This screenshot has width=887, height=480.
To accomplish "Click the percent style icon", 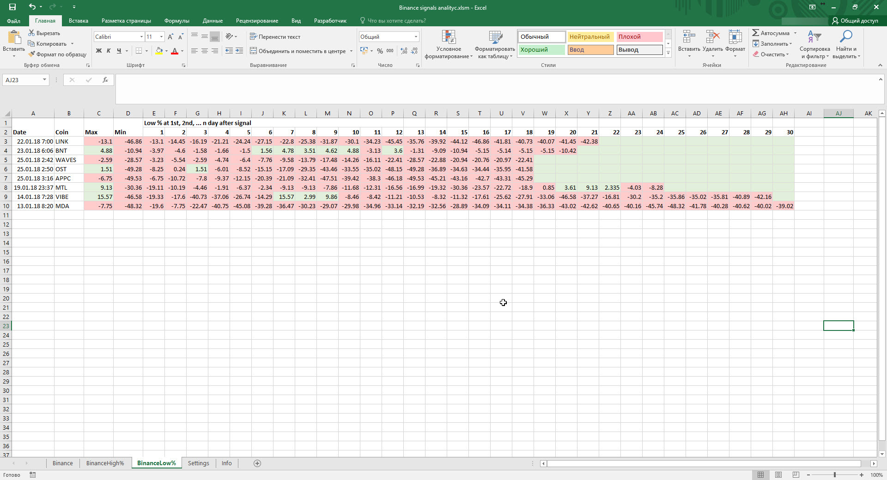I will (380, 51).
